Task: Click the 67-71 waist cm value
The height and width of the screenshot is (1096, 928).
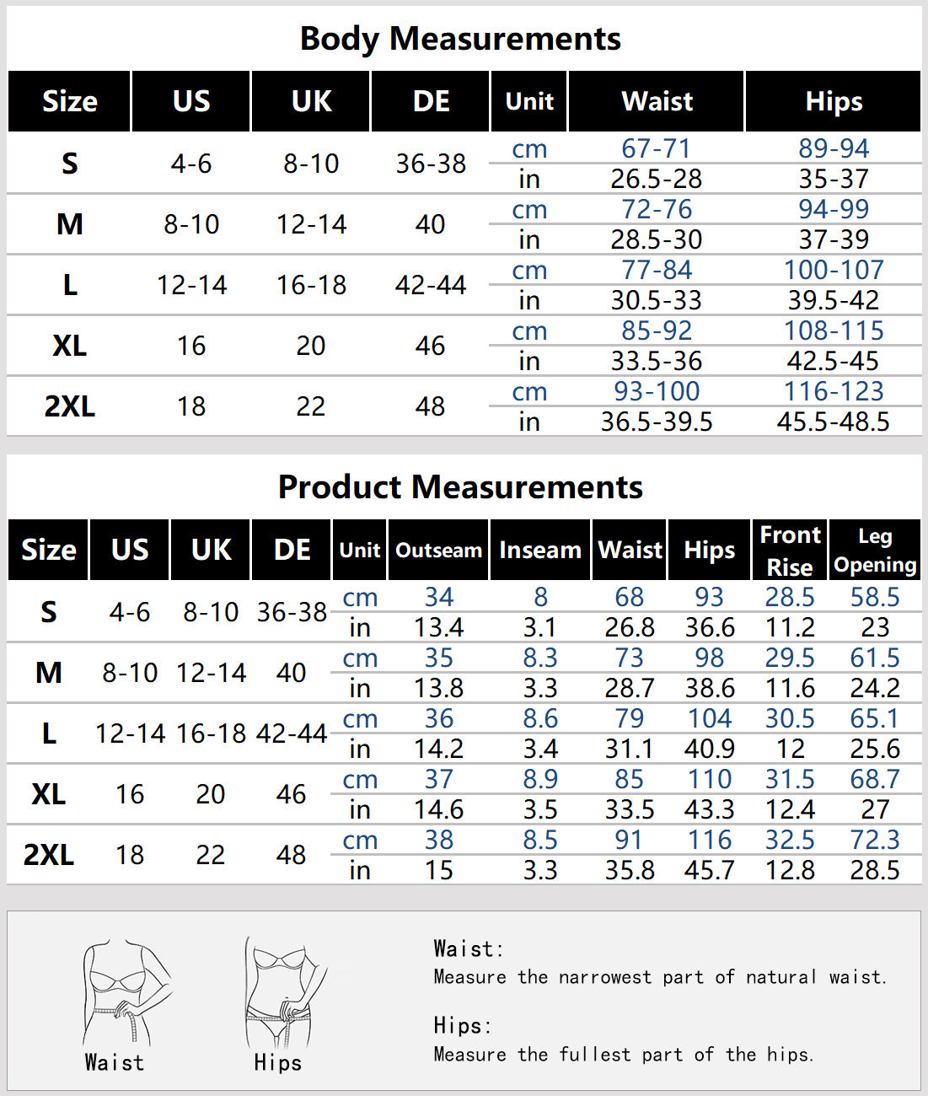Action: click(x=656, y=148)
